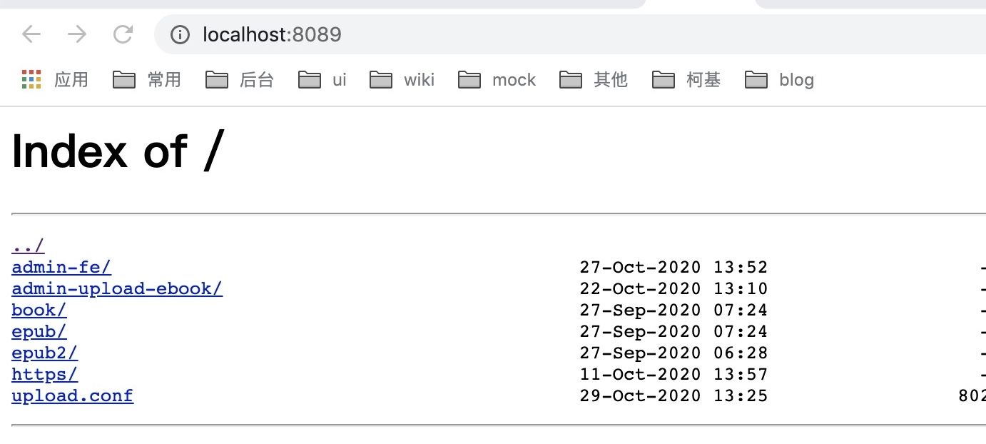The image size is (986, 444).
Task: Open the admin-fe/ directory
Action: point(61,268)
